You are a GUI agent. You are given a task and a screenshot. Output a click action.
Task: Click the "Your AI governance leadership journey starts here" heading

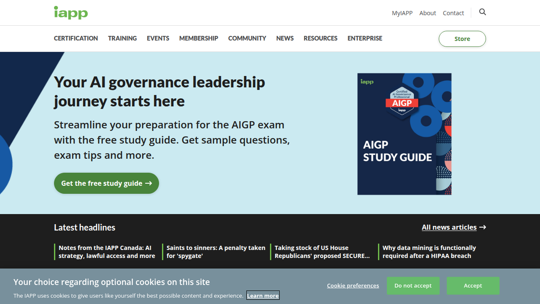[159, 91]
